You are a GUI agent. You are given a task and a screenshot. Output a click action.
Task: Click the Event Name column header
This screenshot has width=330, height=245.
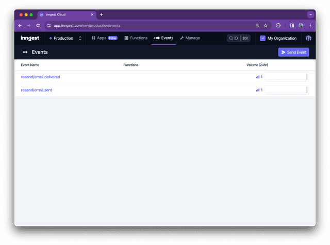coord(30,65)
